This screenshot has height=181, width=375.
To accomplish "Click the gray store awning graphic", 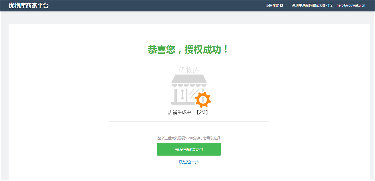I will click(x=189, y=80).
